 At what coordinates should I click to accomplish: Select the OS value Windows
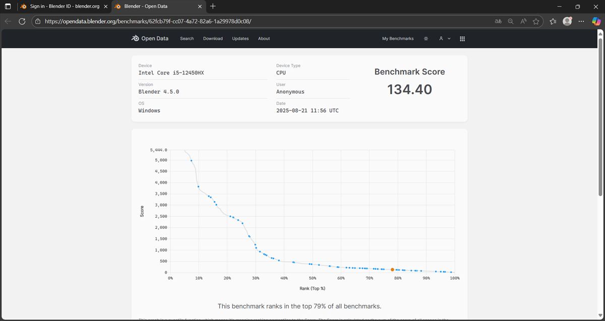149,111
